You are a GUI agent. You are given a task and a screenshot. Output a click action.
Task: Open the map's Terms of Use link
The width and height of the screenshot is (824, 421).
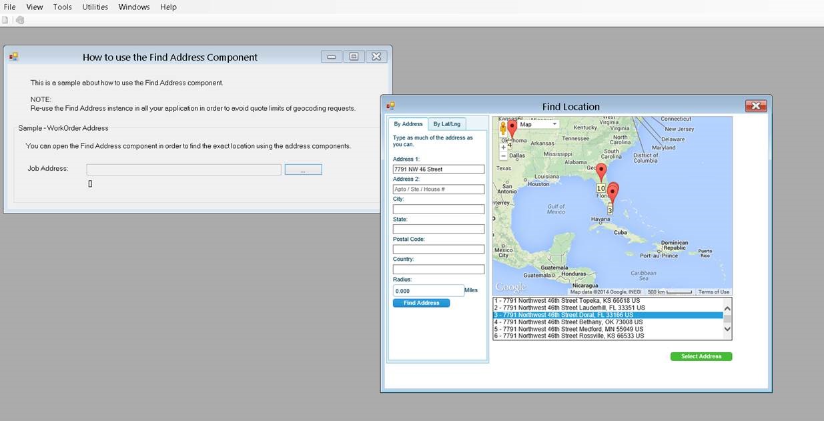(x=714, y=292)
